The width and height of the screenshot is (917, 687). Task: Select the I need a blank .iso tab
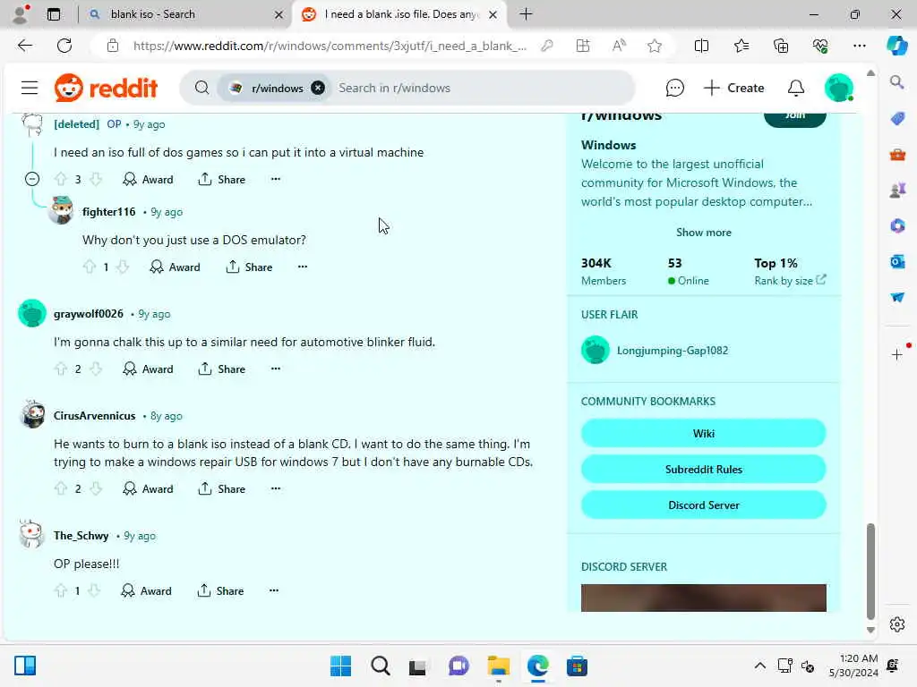(400, 14)
